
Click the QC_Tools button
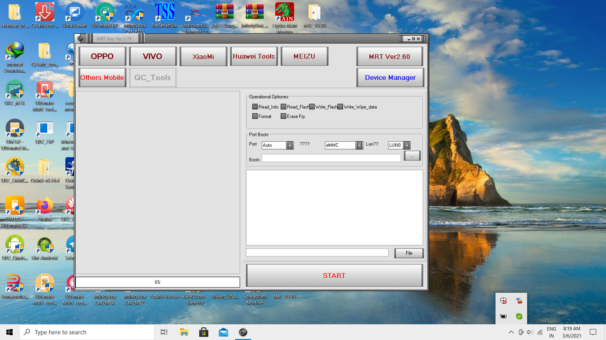click(152, 77)
